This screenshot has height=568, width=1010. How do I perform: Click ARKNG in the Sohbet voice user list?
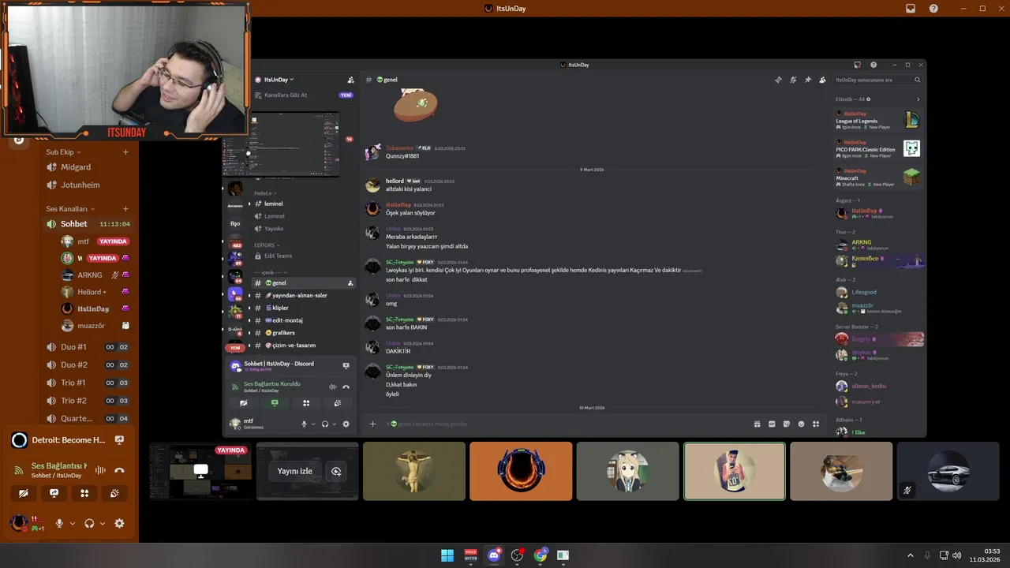pyautogui.click(x=90, y=275)
